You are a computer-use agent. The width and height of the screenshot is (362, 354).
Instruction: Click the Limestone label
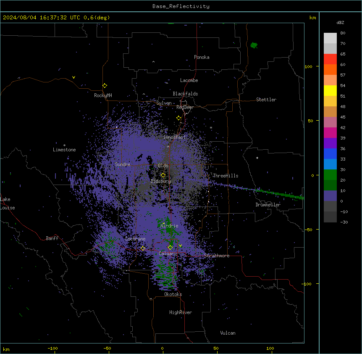(x=64, y=150)
